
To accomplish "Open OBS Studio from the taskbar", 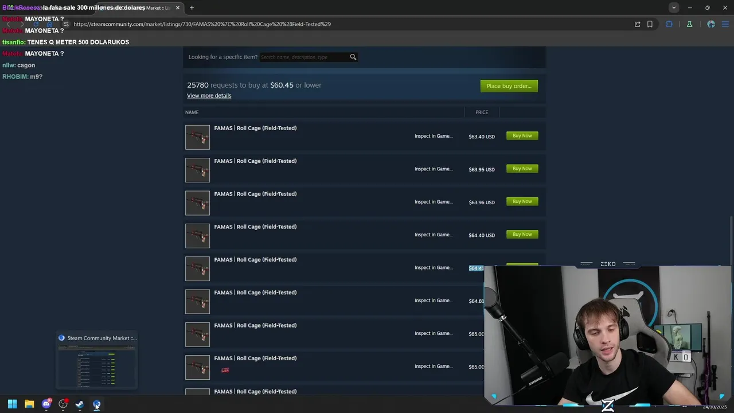I will pos(63,404).
